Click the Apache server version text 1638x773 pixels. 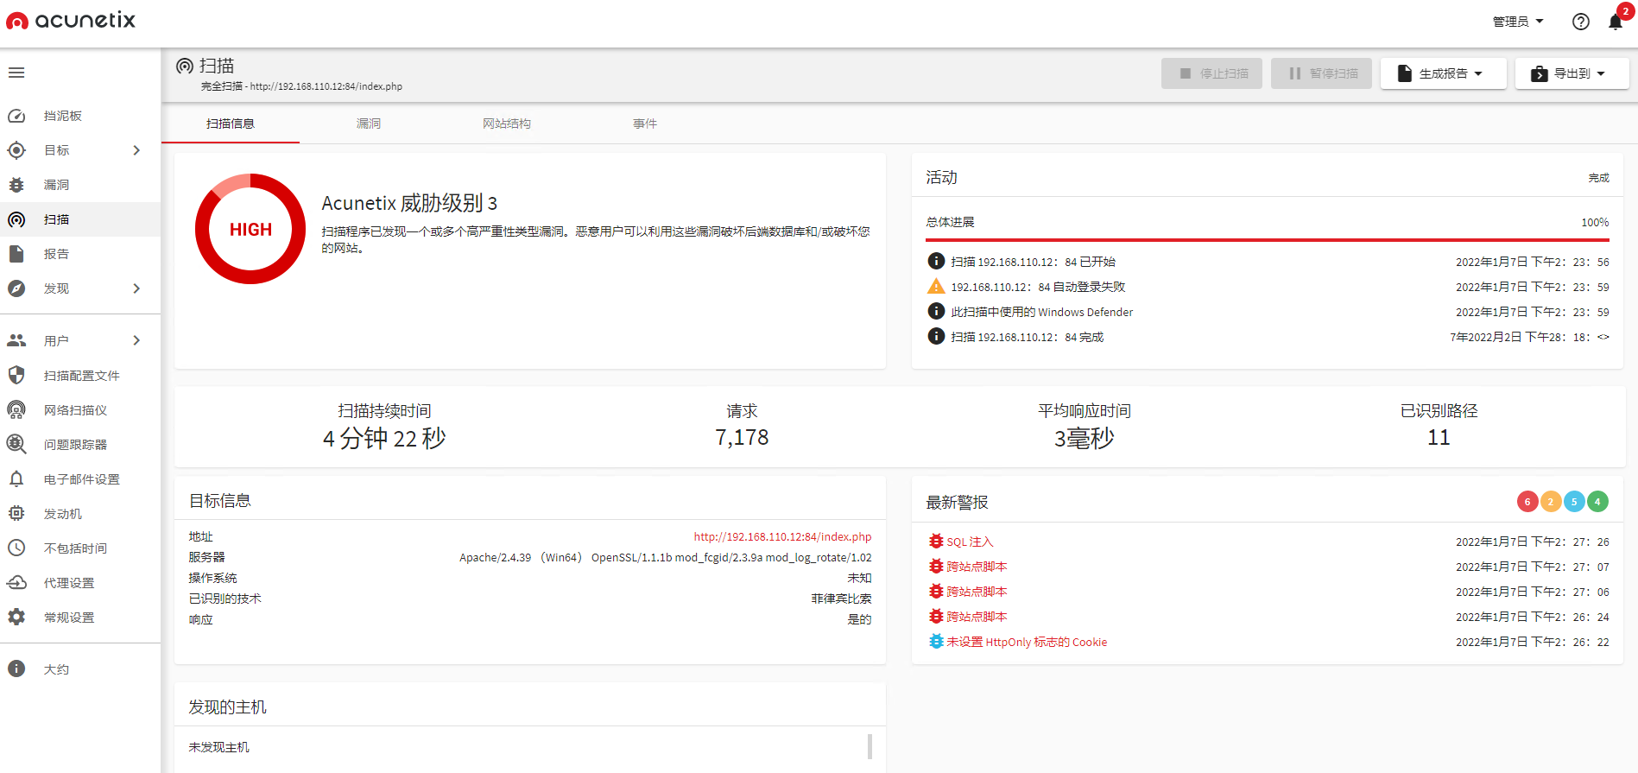click(x=666, y=557)
